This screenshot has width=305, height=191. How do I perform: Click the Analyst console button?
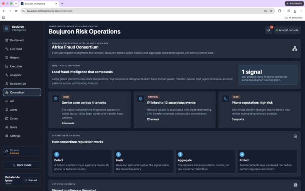tap(287, 30)
